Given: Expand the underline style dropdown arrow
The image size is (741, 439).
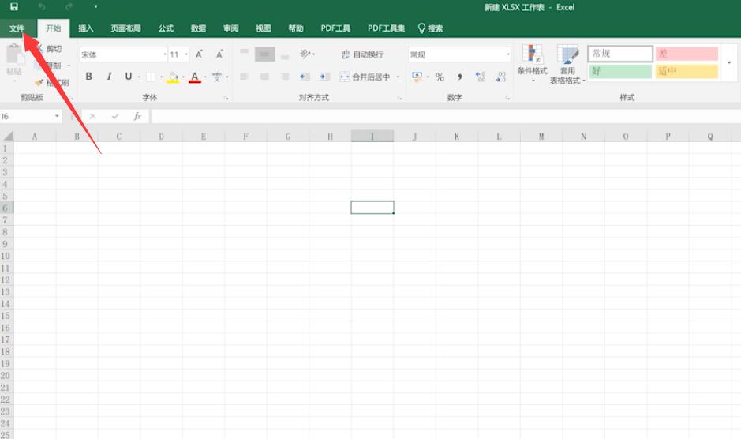Looking at the screenshot, I should [140, 77].
